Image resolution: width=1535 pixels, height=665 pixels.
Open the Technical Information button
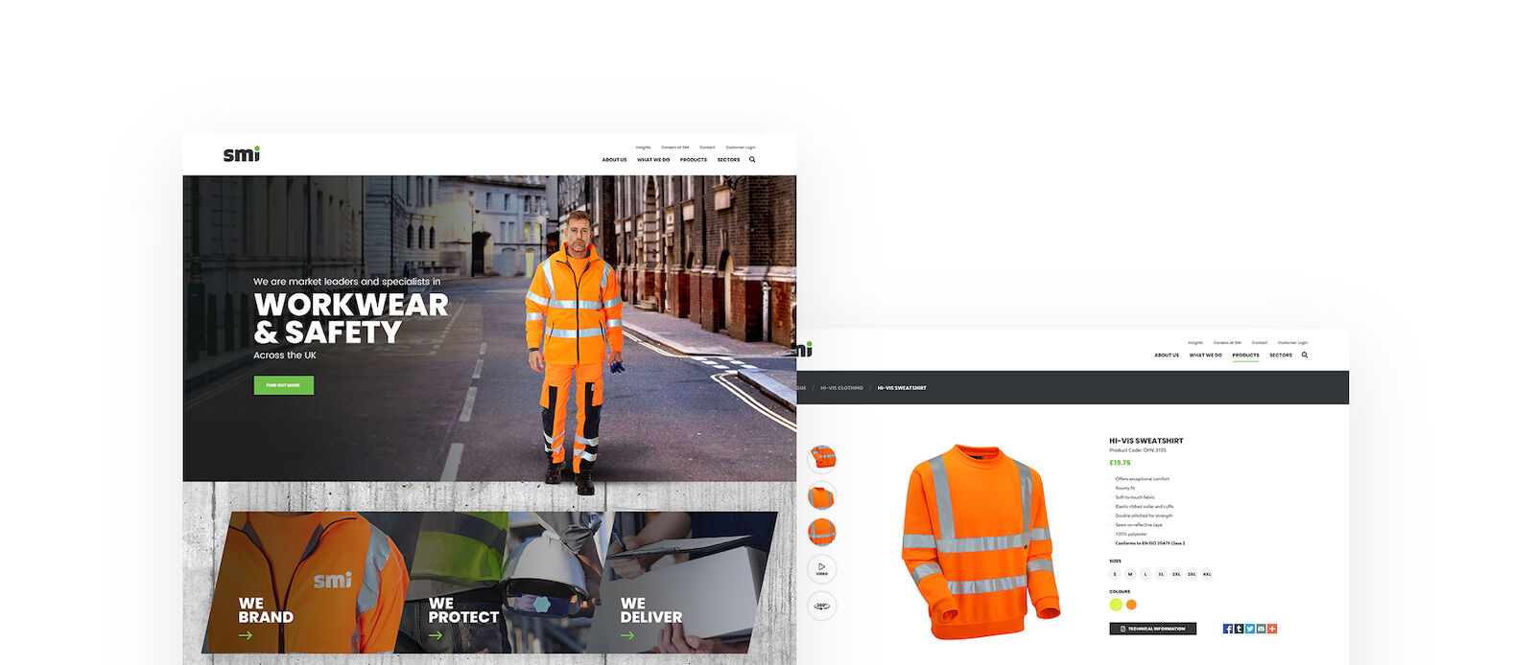1153,629
